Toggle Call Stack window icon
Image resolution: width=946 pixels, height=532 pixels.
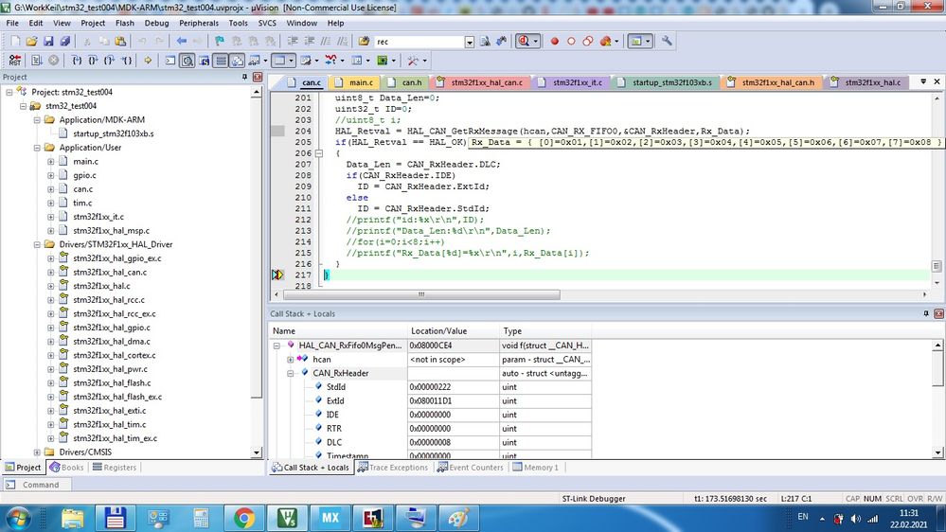pos(237,61)
